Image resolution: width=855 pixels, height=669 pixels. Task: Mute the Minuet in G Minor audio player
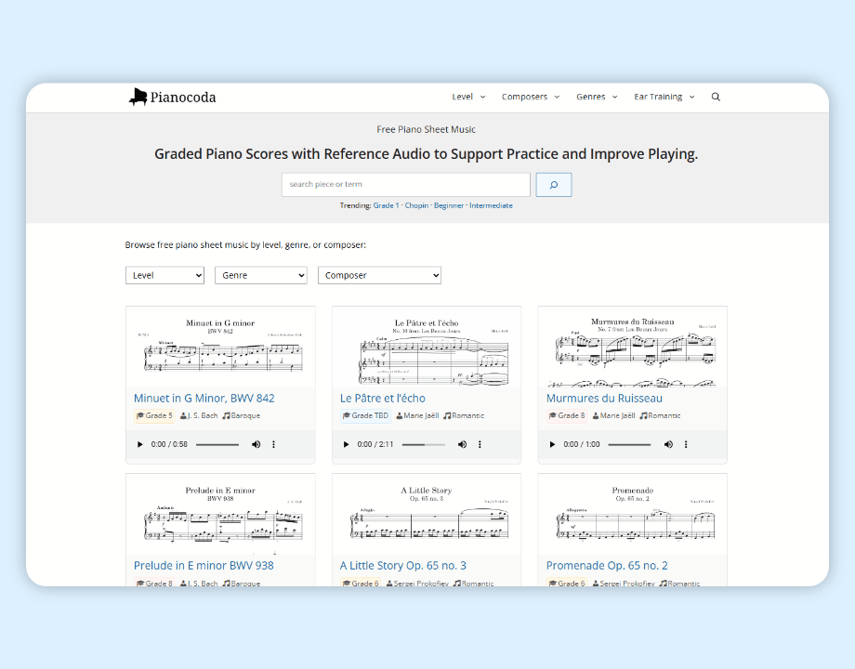[x=256, y=444]
